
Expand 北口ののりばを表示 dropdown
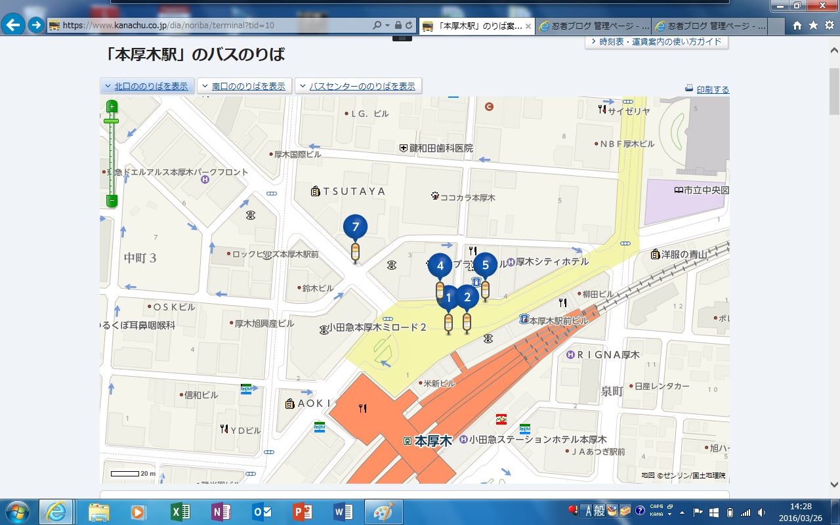147,86
